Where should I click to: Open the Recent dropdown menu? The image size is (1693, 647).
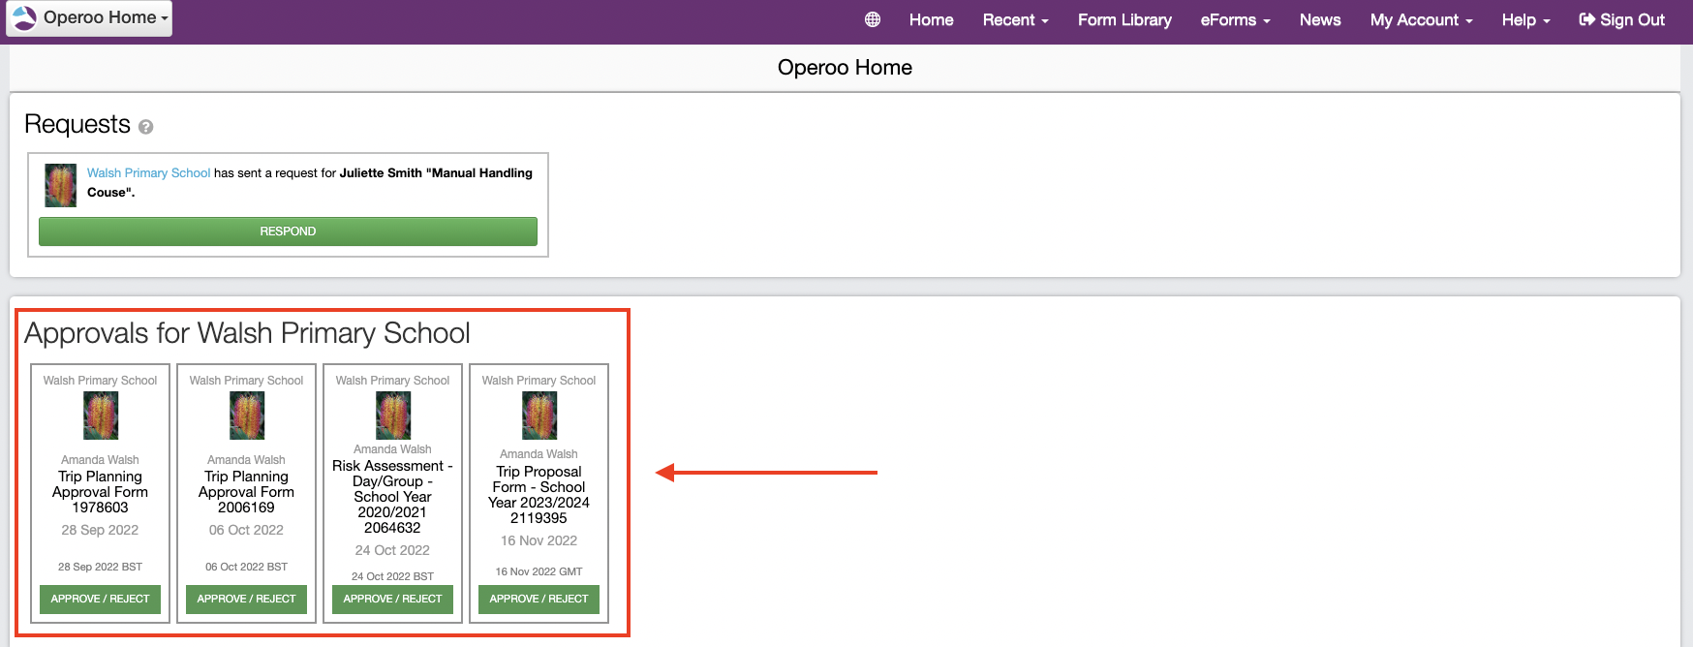pos(1015,19)
